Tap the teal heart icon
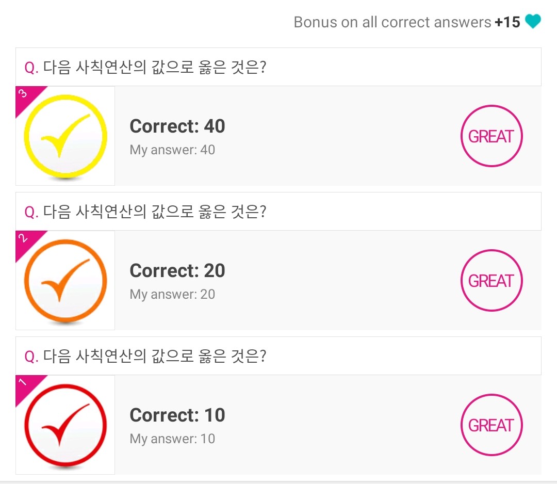The width and height of the screenshot is (557, 484). pos(533,22)
